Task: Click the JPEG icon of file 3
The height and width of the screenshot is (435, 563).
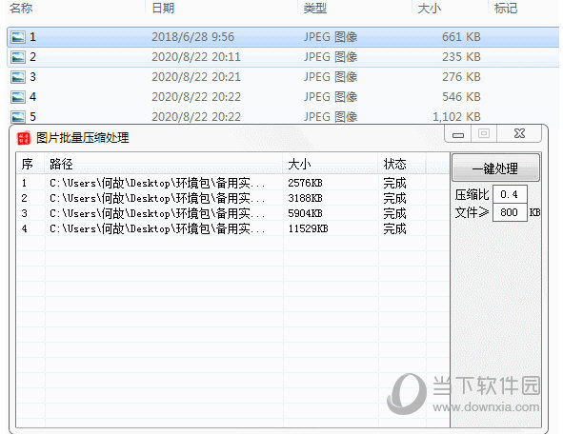Action: [18, 77]
